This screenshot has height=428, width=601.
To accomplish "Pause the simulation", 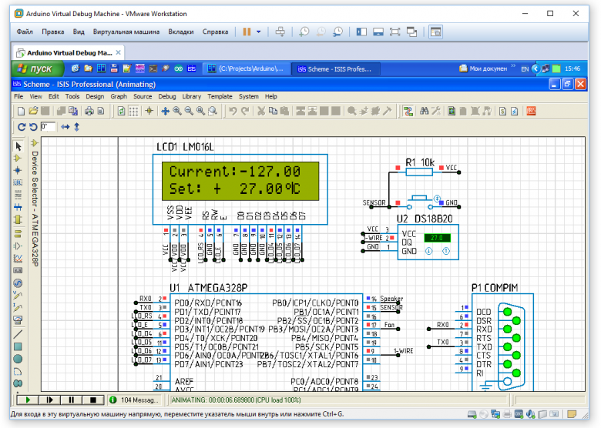I will [x=72, y=400].
